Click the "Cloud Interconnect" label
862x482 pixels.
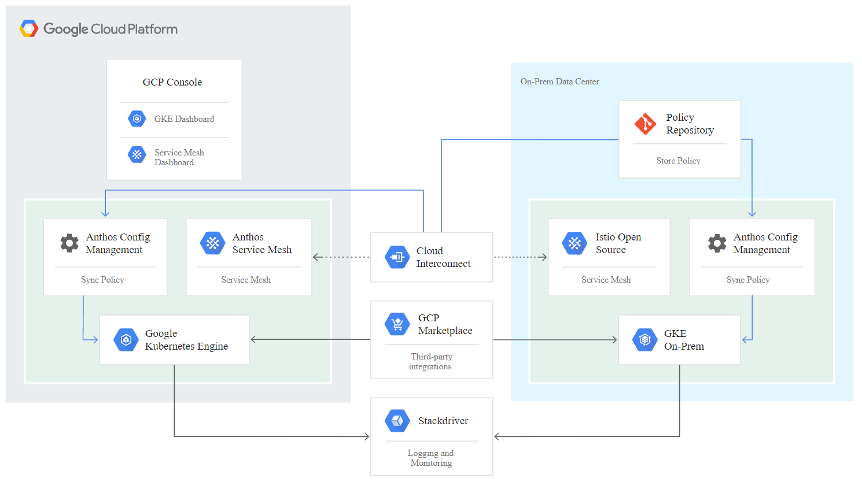tap(444, 257)
